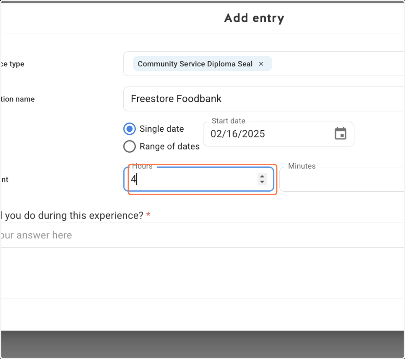Click the Add entry heading
This screenshot has width=405, height=359.
tap(254, 18)
